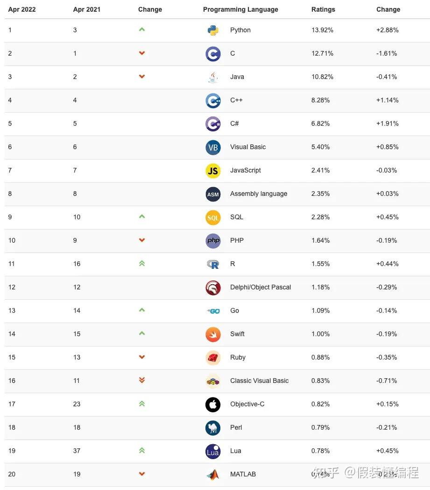Click the Objective-C Apple logo icon

[213, 404]
